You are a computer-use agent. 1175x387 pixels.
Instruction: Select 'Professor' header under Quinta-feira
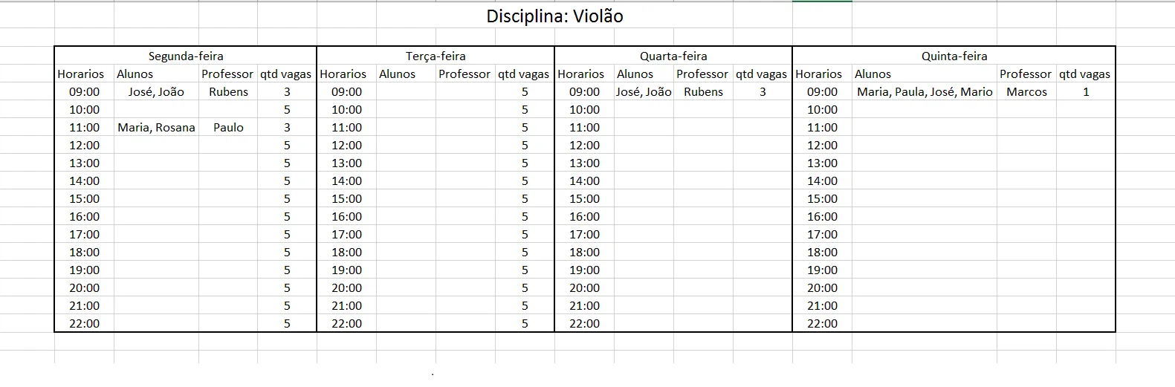(x=1026, y=74)
